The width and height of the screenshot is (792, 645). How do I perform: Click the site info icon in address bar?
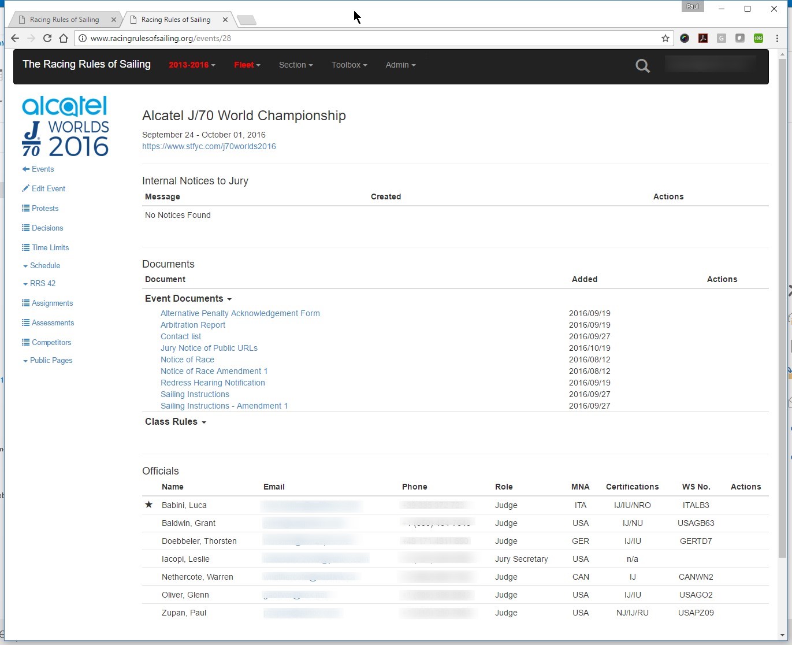(x=83, y=38)
